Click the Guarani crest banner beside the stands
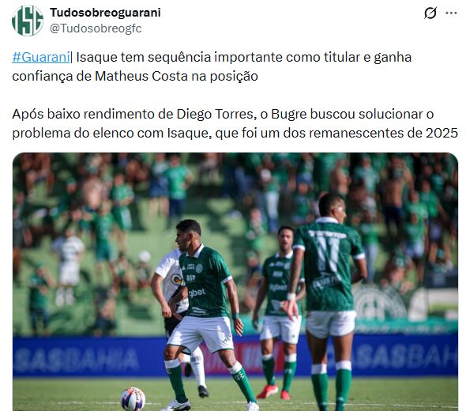466x411 pixels. (x=378, y=303)
